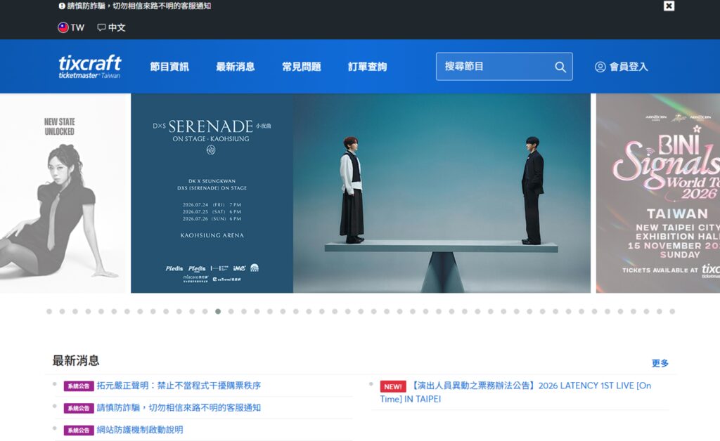Open the BINI Signals World Tour banner
This screenshot has height=441, width=720.
tap(658, 193)
